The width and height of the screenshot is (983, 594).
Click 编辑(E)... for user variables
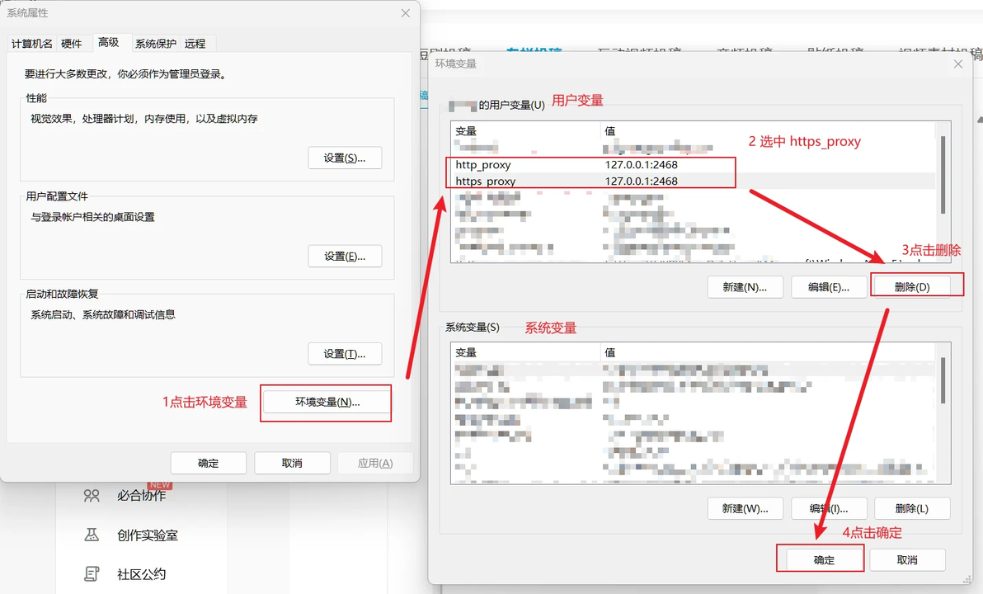(829, 287)
